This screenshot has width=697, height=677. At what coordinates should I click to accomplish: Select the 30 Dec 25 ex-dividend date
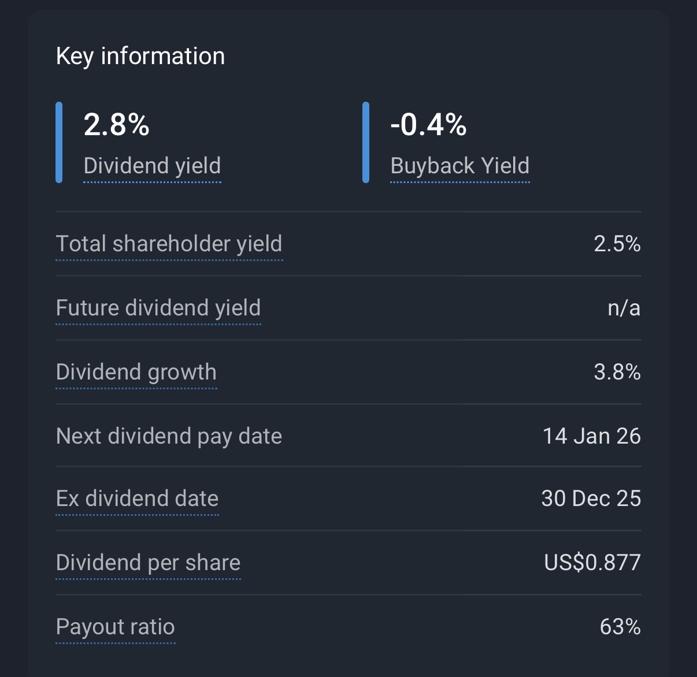pyautogui.click(x=591, y=499)
